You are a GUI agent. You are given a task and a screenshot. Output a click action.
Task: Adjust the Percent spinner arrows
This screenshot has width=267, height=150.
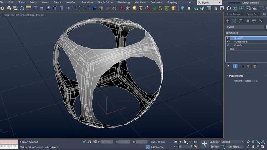pos(257,81)
